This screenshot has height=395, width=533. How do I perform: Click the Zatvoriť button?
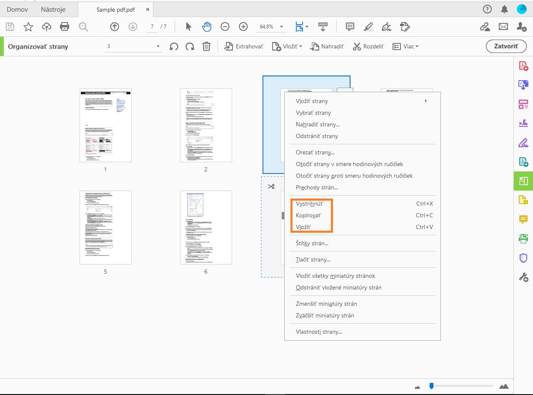click(506, 47)
